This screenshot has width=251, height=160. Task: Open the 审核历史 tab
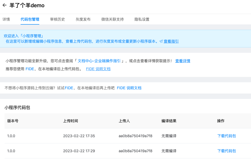pos(57,19)
